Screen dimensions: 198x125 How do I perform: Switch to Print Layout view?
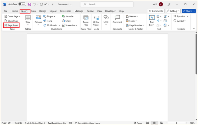(x=154, y=123)
